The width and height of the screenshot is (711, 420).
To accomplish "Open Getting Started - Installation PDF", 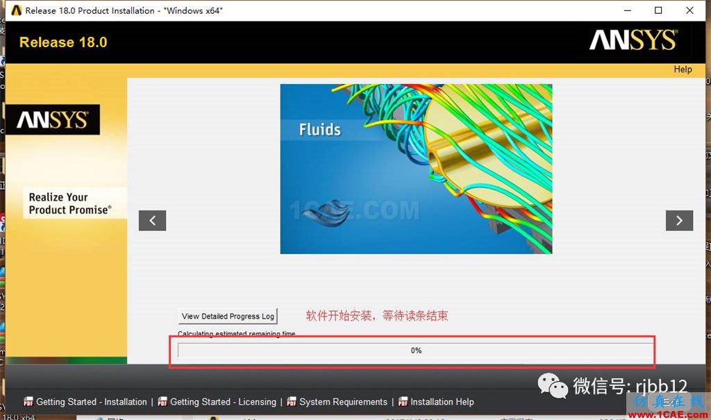I will [x=91, y=402].
